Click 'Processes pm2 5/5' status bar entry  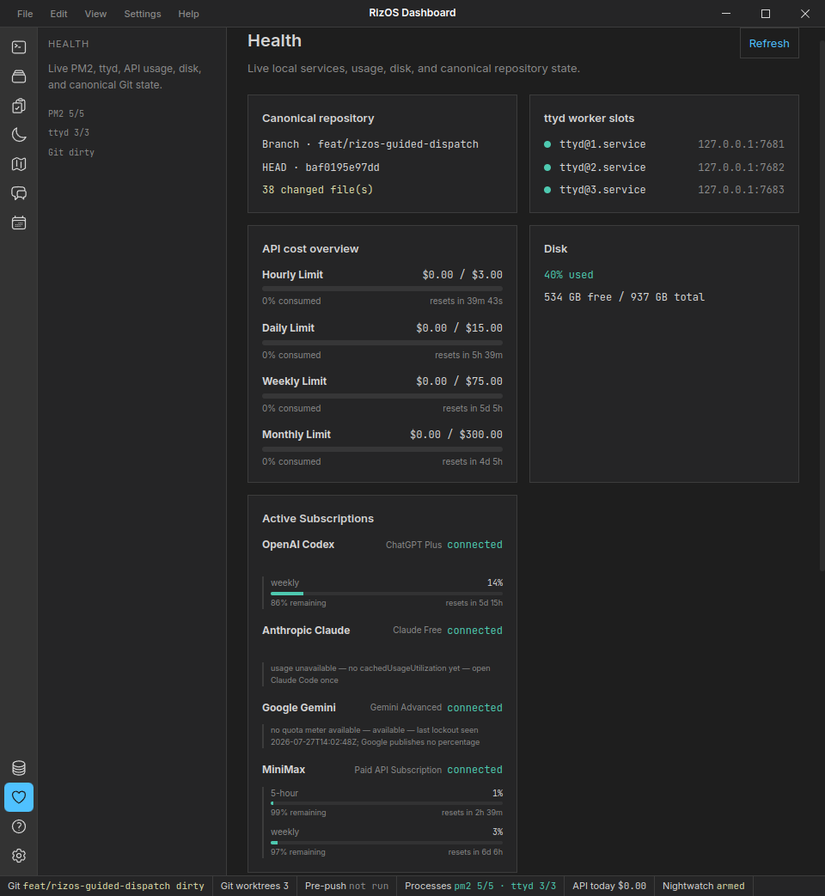[x=480, y=886]
